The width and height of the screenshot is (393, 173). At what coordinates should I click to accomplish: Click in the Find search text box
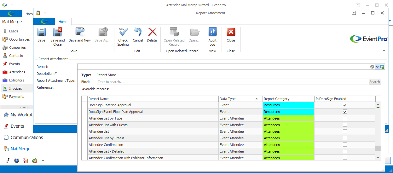click(233, 82)
